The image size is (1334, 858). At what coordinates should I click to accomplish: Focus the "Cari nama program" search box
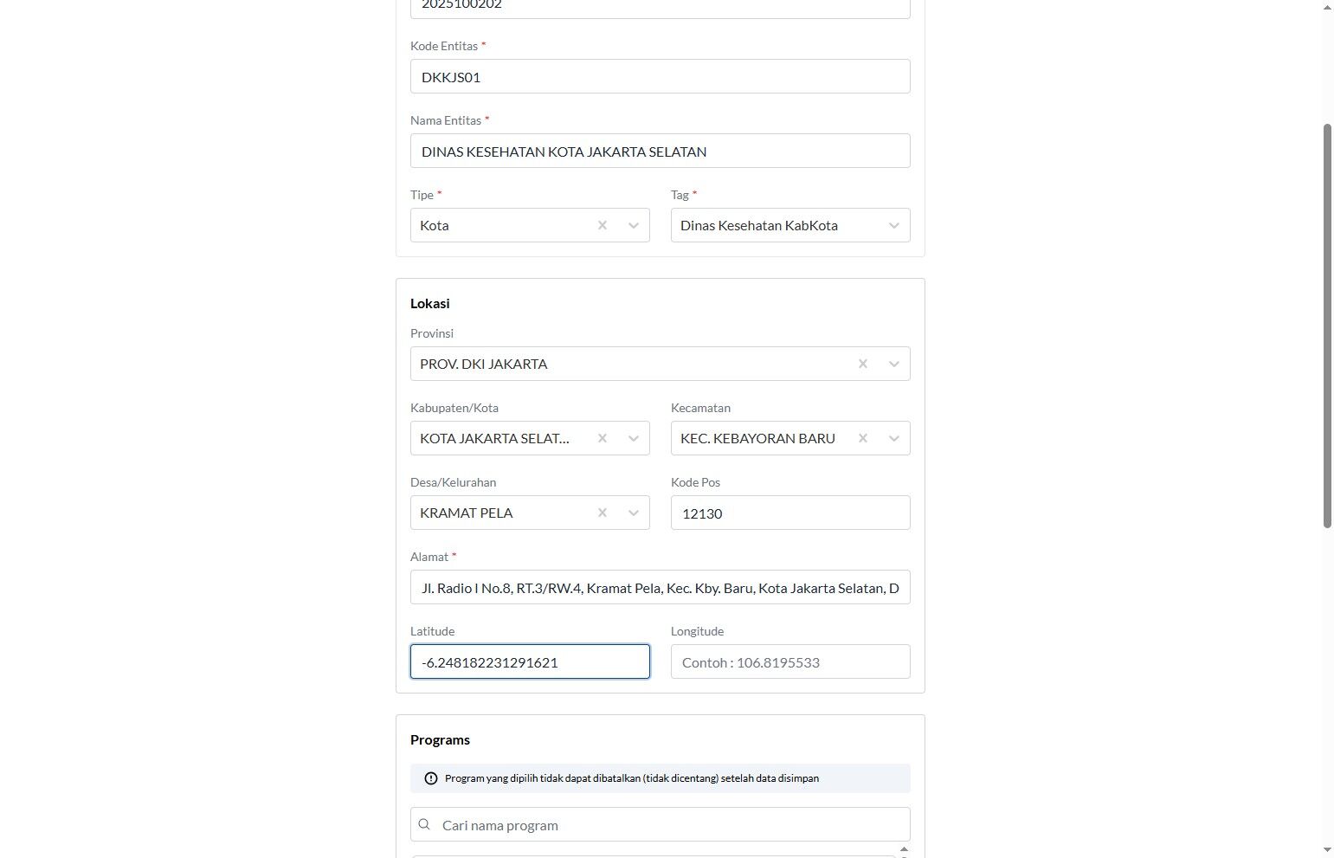(x=671, y=824)
